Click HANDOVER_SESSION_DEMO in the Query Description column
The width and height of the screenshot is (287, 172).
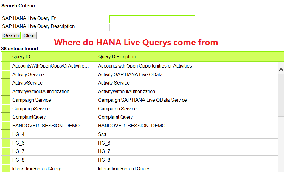pyautogui.click(x=132, y=126)
